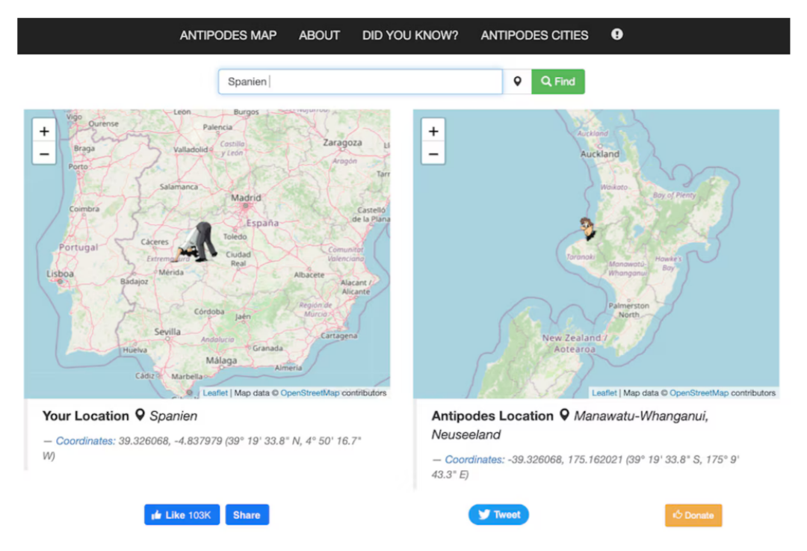Open OpenStreetMap link on the right map
The width and height of the screenshot is (807, 551).
click(x=699, y=393)
